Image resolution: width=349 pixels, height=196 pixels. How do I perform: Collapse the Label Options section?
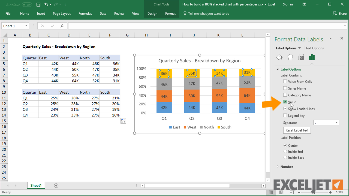pyautogui.click(x=278, y=69)
